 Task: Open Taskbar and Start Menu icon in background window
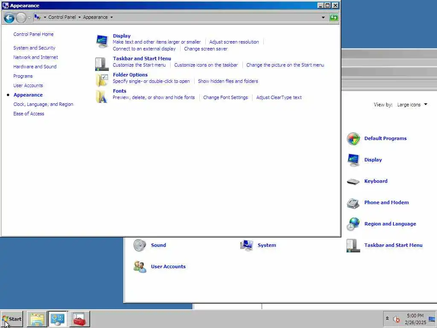(x=353, y=246)
